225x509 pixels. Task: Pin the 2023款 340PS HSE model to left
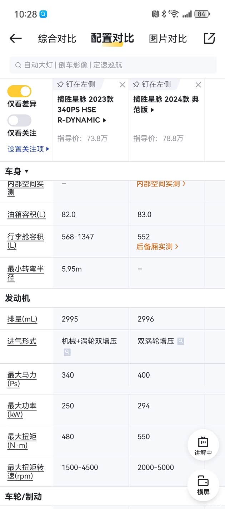click(76, 84)
